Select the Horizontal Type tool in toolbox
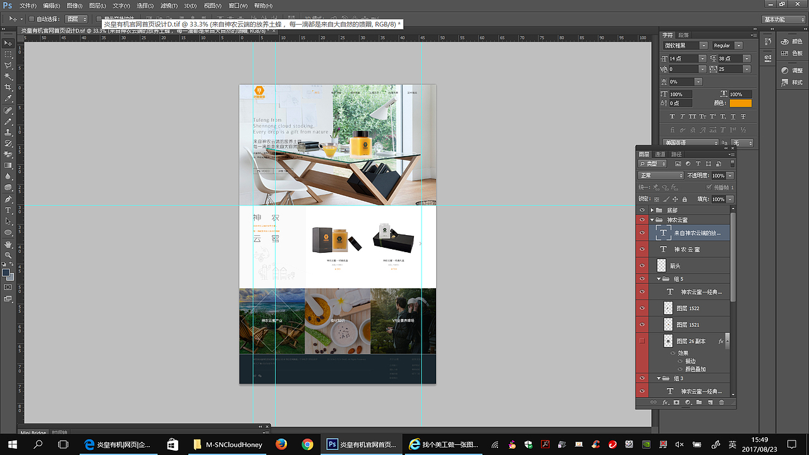 point(8,210)
